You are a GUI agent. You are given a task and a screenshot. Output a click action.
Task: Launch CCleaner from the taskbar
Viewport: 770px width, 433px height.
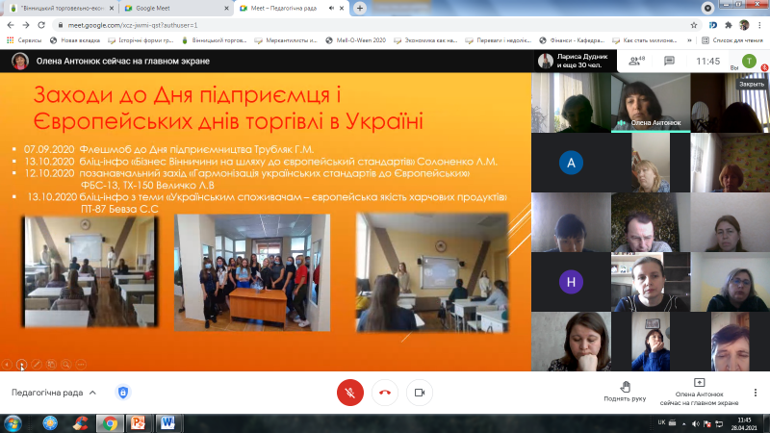[x=80, y=423]
